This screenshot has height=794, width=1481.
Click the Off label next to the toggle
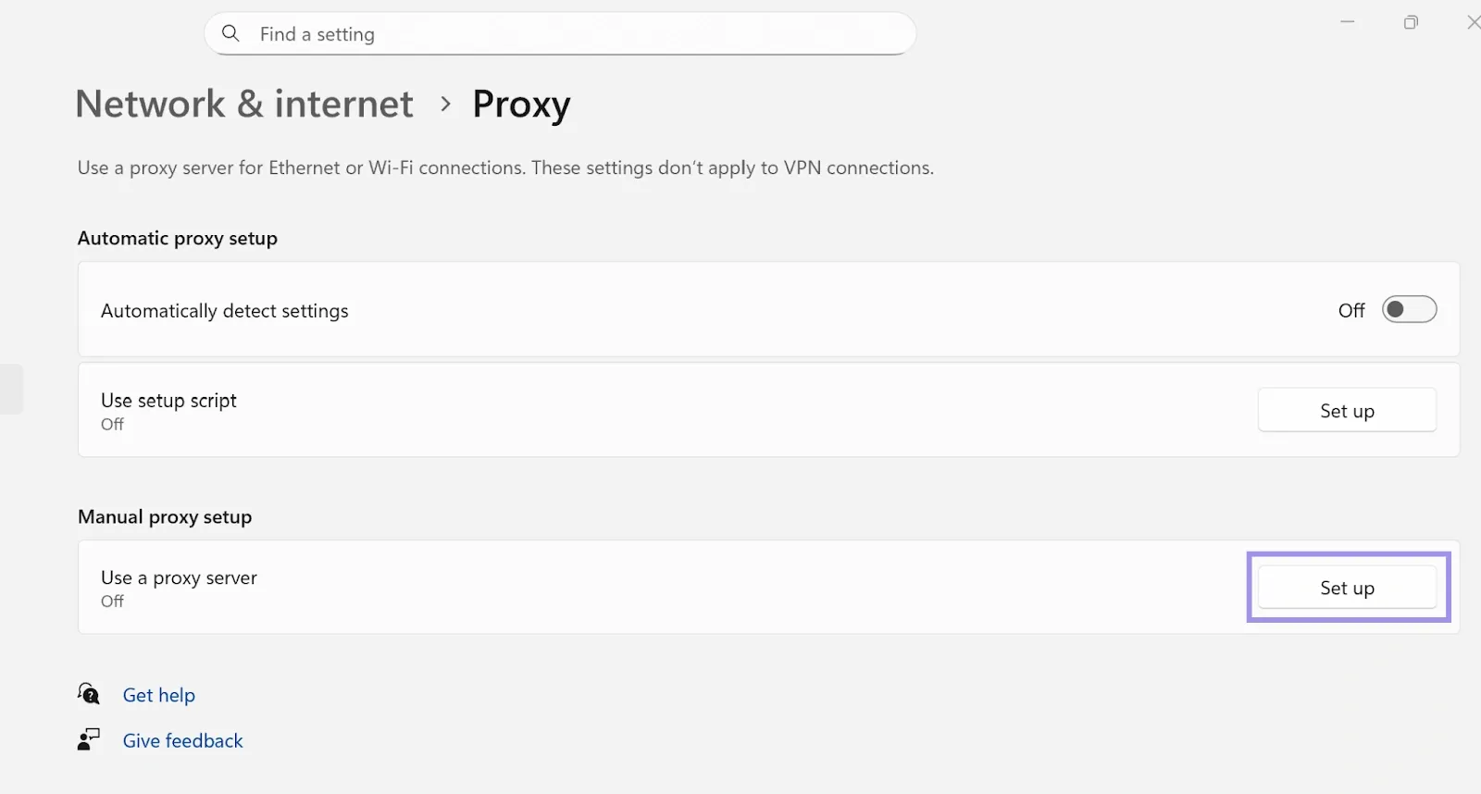pyautogui.click(x=1350, y=310)
